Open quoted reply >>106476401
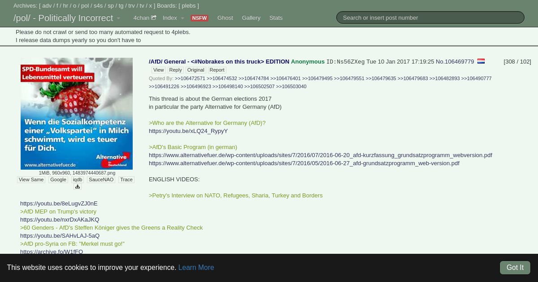This screenshot has width=538, height=282. click(286, 78)
